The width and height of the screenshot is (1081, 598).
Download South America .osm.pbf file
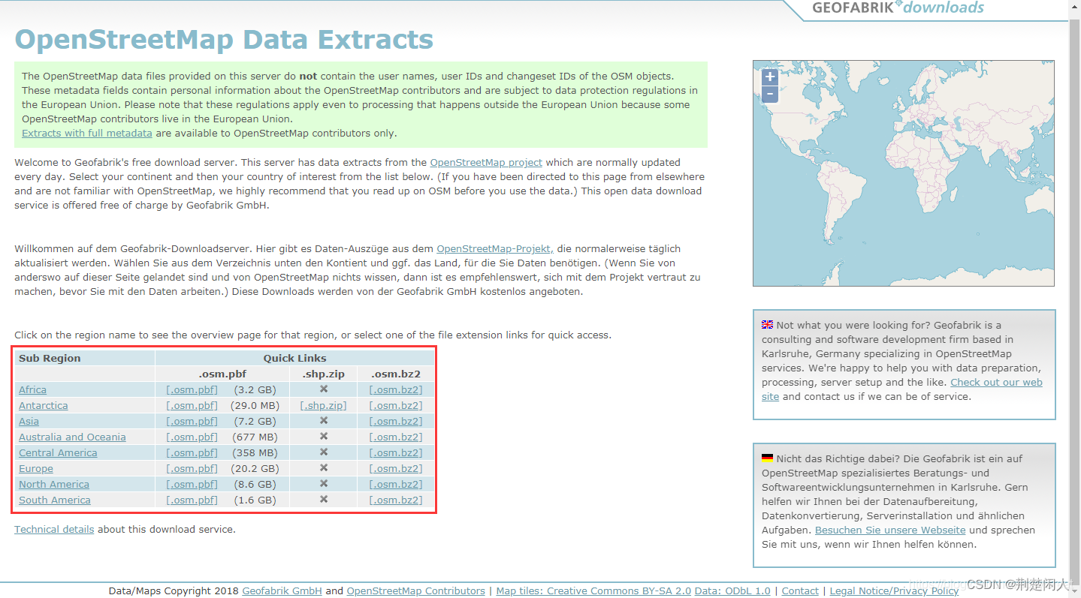pyautogui.click(x=192, y=500)
